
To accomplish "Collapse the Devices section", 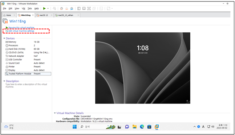I will click(4, 38).
